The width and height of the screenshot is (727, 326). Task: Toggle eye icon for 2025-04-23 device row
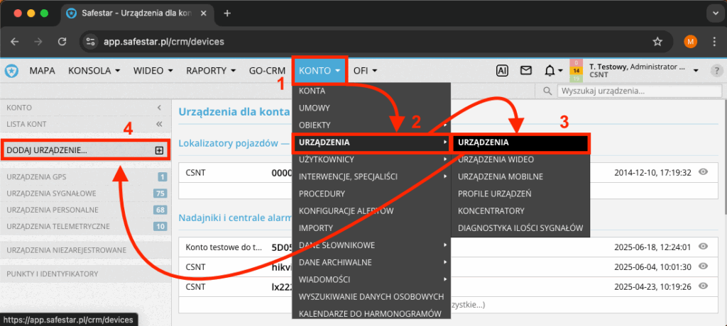pyautogui.click(x=703, y=286)
